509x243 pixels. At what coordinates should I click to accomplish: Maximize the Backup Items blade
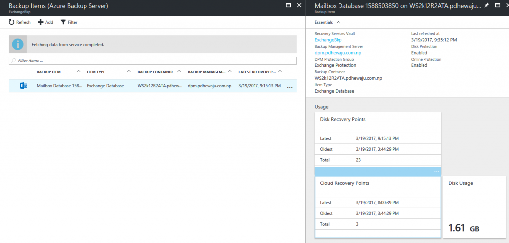[288, 5]
